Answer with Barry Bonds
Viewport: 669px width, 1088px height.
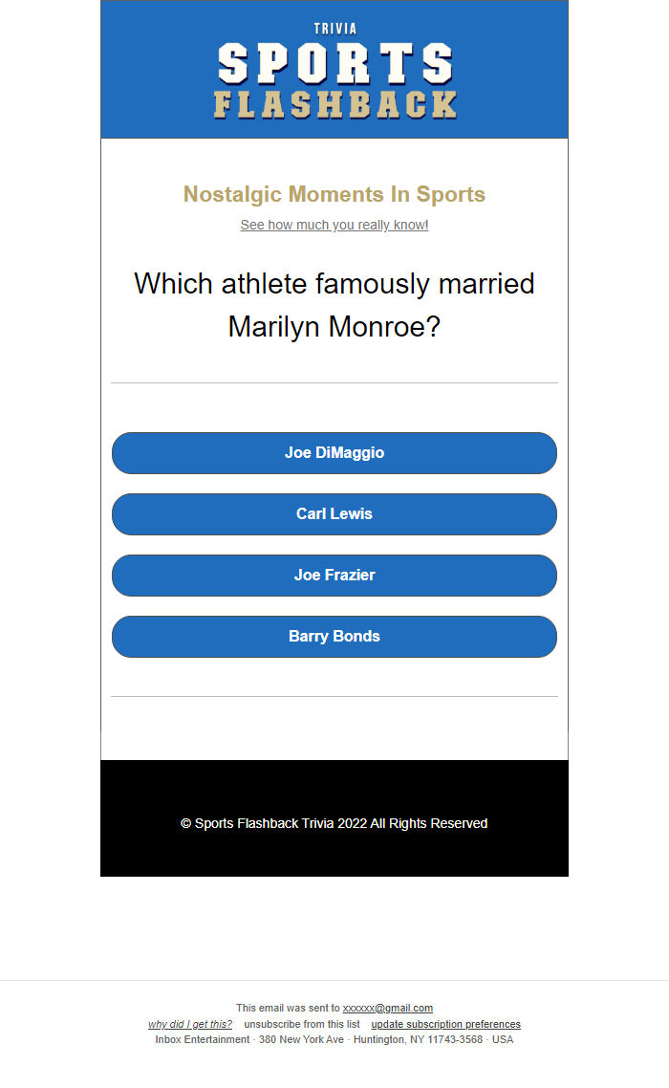click(x=334, y=637)
